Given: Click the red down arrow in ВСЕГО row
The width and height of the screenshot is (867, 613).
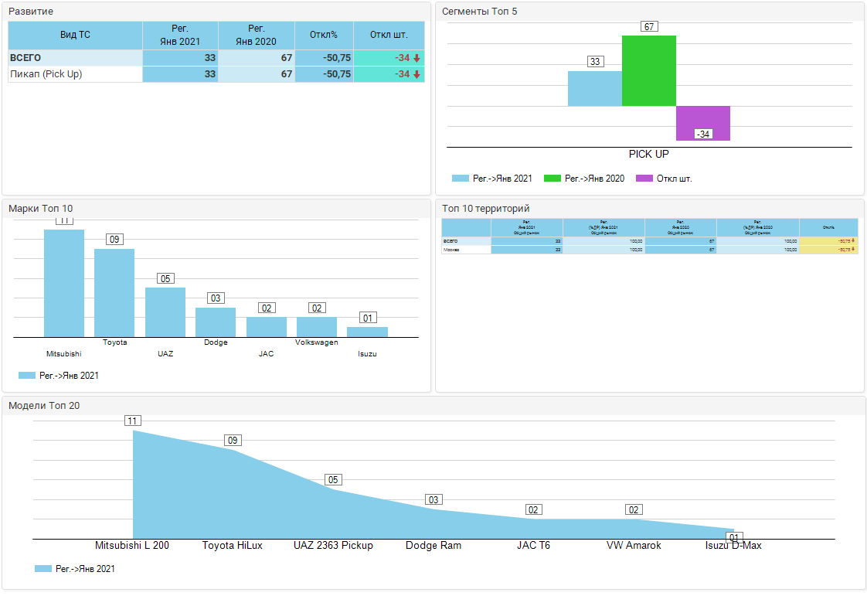Looking at the screenshot, I should (416, 58).
